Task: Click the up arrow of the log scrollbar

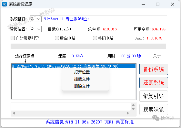Action: coord(133,105)
